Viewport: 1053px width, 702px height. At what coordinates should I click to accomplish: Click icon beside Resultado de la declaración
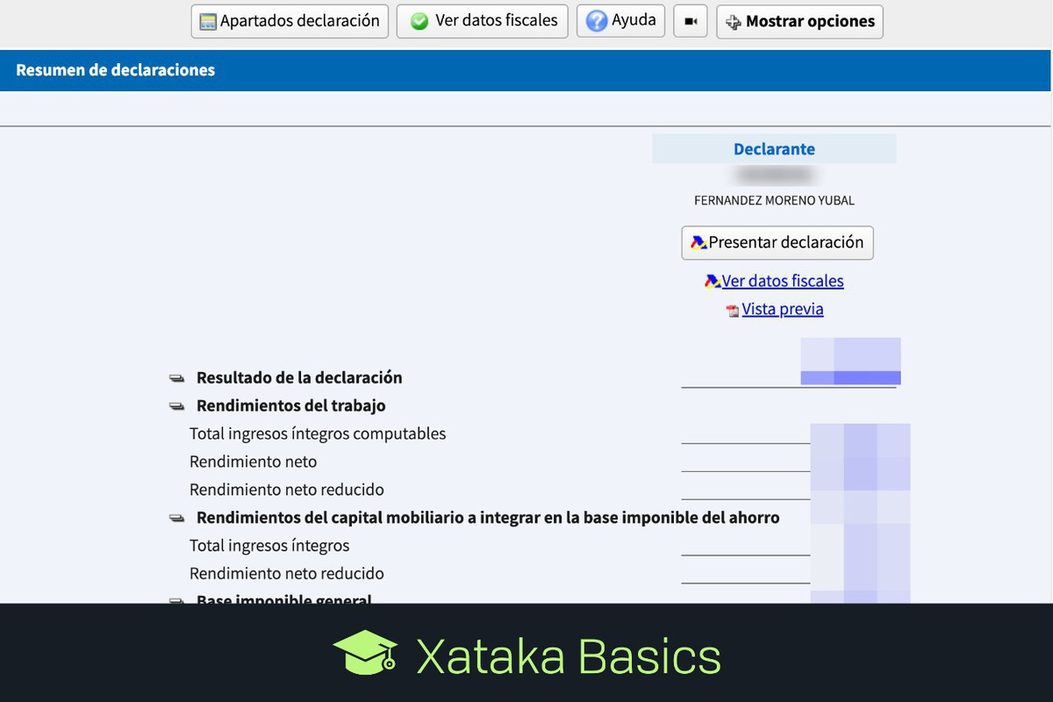177,379
